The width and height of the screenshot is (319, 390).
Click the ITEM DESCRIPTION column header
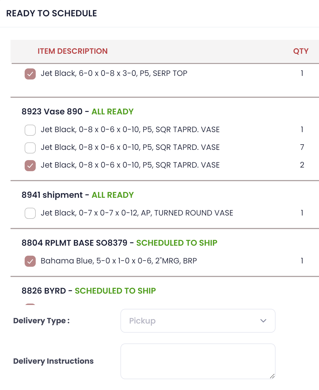(x=73, y=51)
